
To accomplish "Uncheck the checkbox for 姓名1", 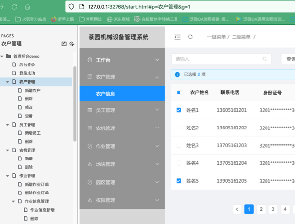I will pos(178,110).
